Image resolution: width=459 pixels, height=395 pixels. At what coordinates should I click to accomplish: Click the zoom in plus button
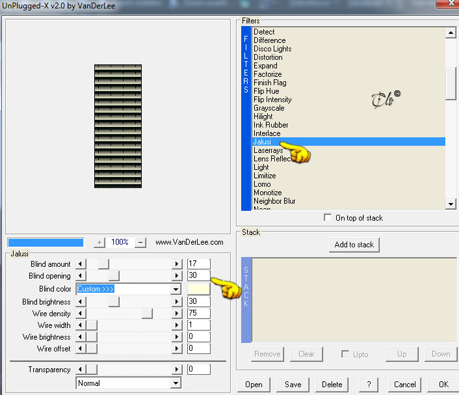(99, 242)
